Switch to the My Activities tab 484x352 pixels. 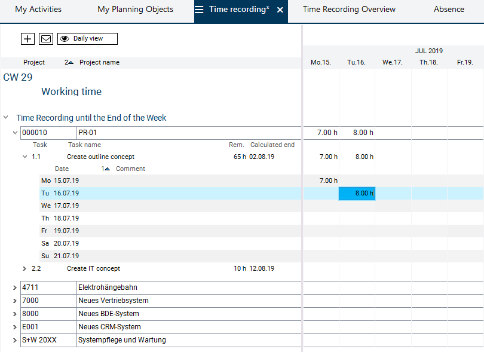click(x=38, y=10)
